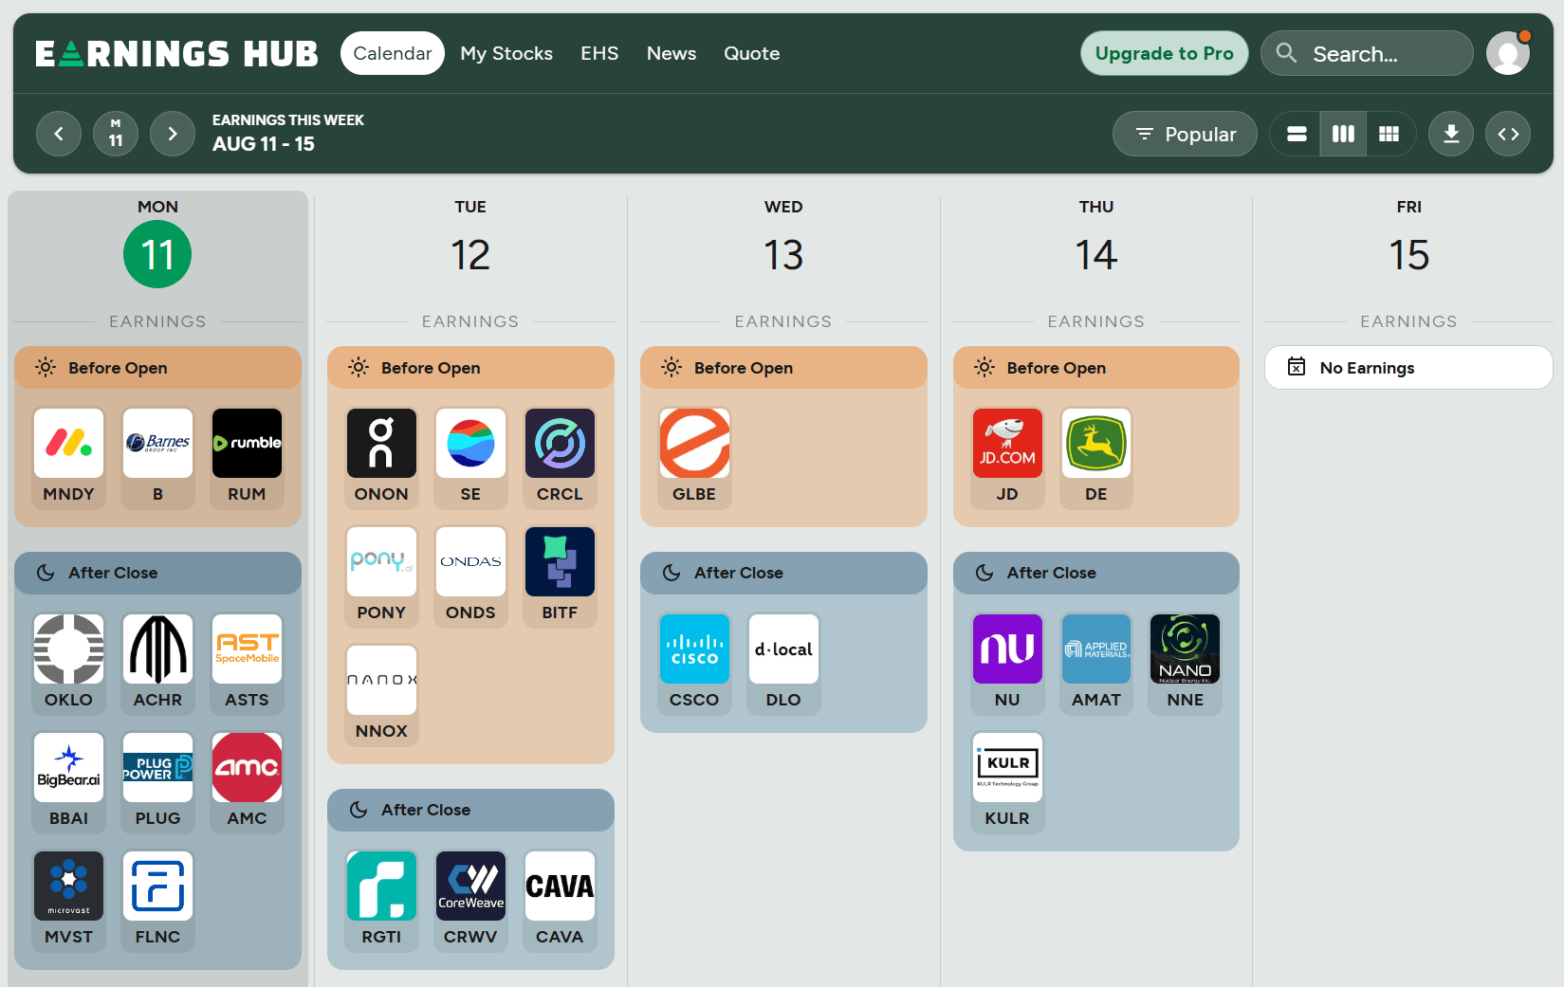Open the Nanox NNOX logo
This screenshot has width=1564, height=987.
pyautogui.click(x=381, y=680)
